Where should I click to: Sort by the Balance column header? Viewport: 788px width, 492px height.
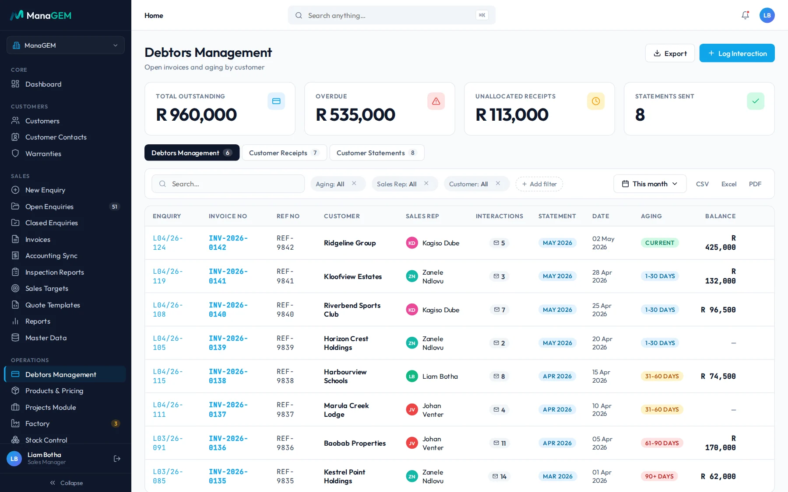(x=720, y=216)
